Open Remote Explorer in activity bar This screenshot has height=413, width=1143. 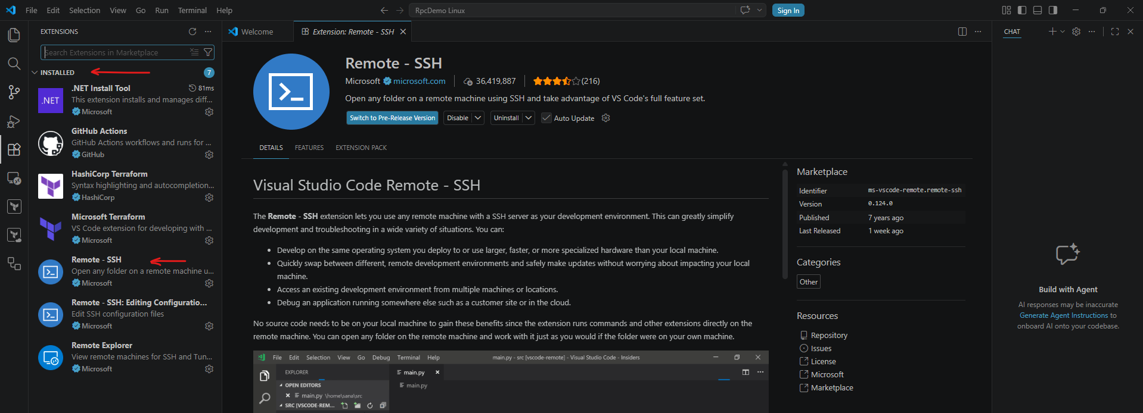(x=14, y=178)
